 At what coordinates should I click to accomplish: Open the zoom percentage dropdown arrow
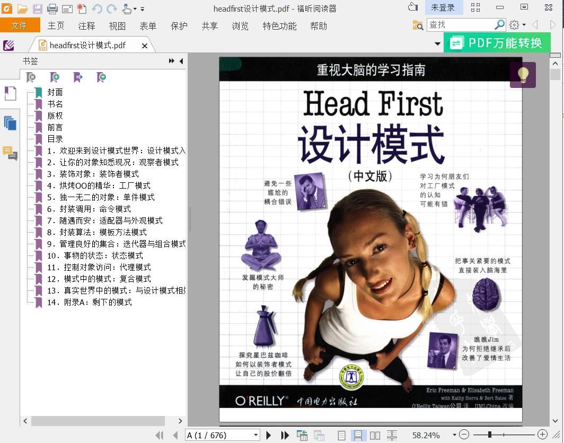tap(454, 435)
